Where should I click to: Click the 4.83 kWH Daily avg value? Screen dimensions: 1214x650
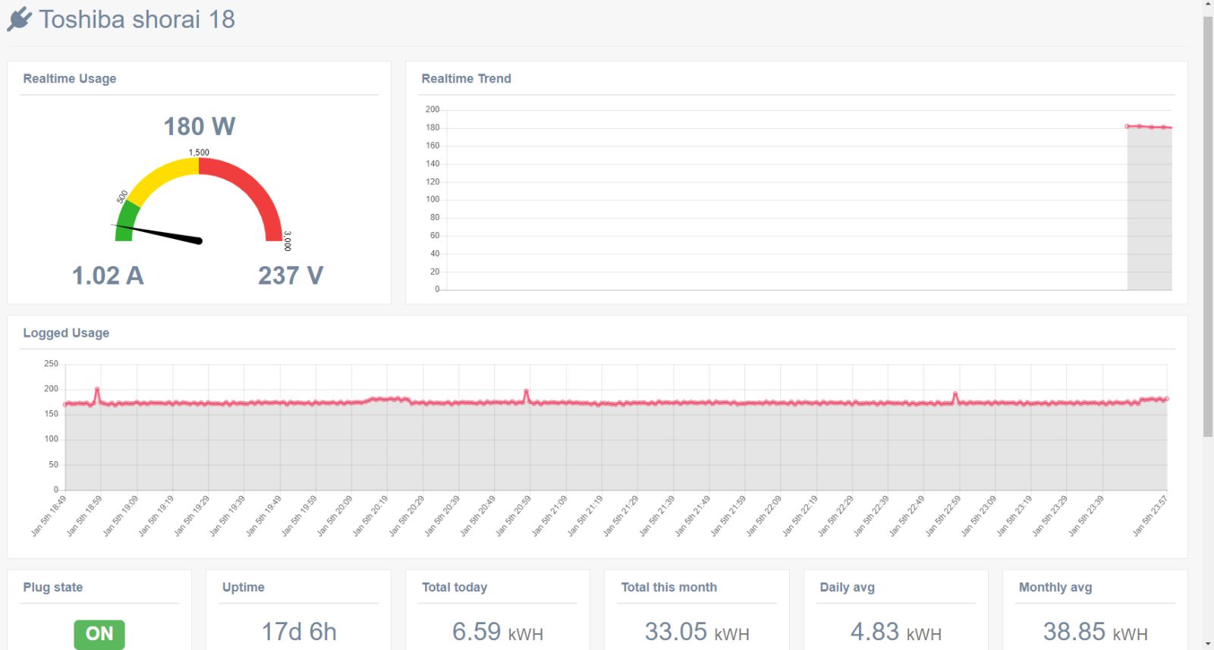tap(896, 632)
